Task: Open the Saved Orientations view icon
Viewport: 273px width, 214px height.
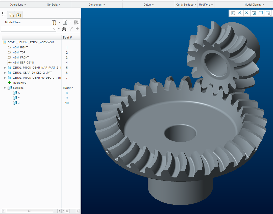Action: coord(268,13)
